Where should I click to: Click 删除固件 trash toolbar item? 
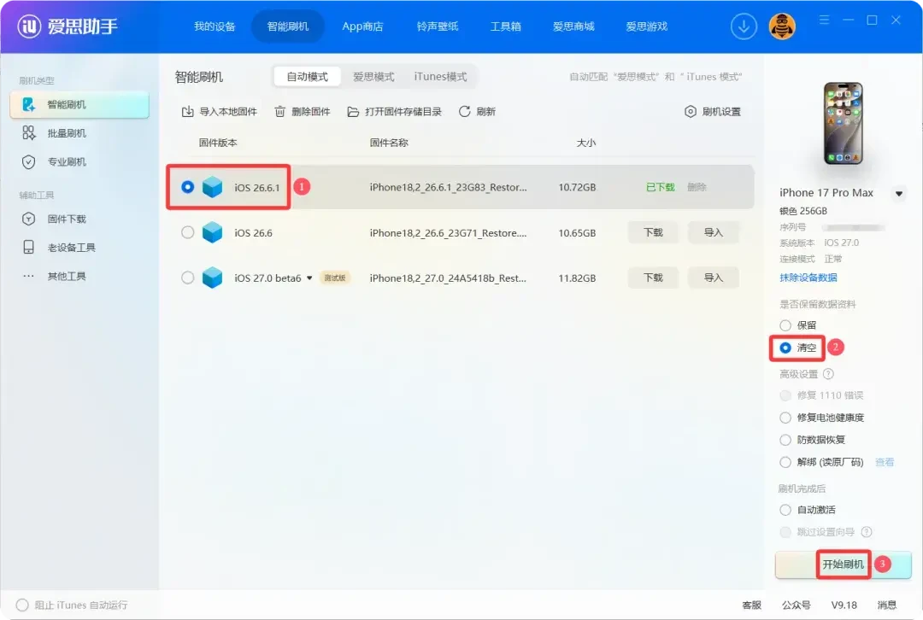click(302, 112)
